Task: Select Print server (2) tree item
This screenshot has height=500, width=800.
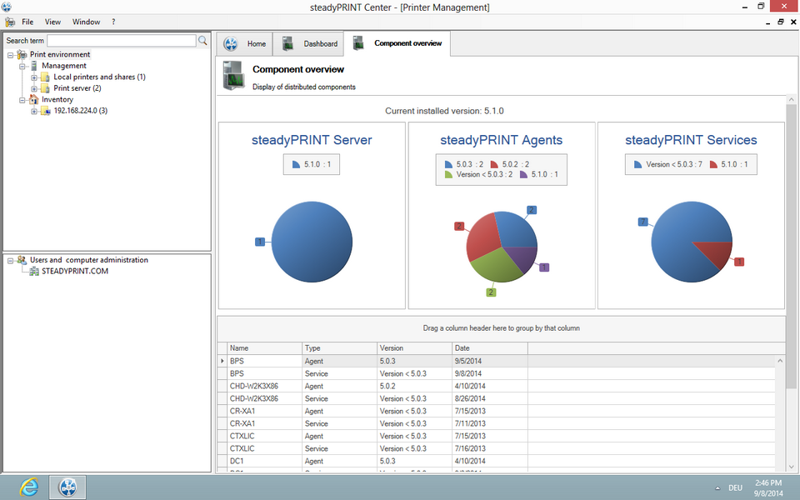Action: pyautogui.click(x=77, y=88)
